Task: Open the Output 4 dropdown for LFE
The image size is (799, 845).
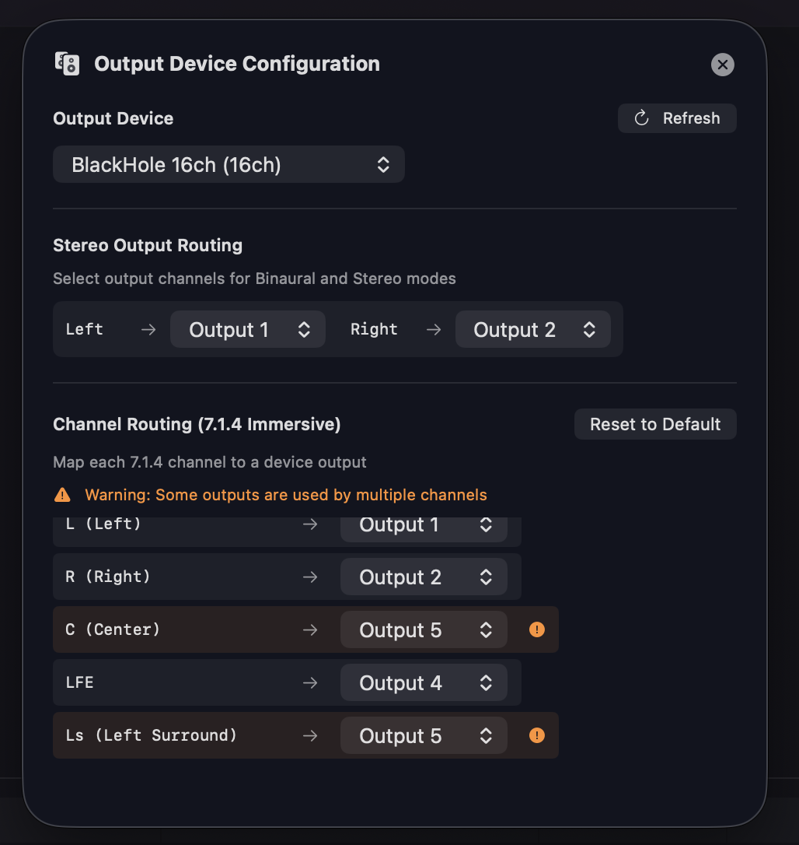Action: pyautogui.click(x=424, y=682)
